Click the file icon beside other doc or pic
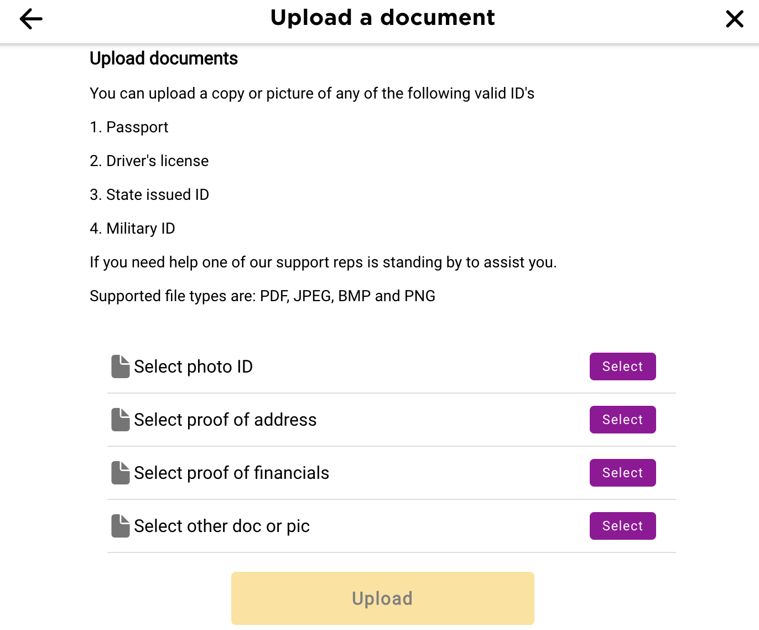 (121, 526)
